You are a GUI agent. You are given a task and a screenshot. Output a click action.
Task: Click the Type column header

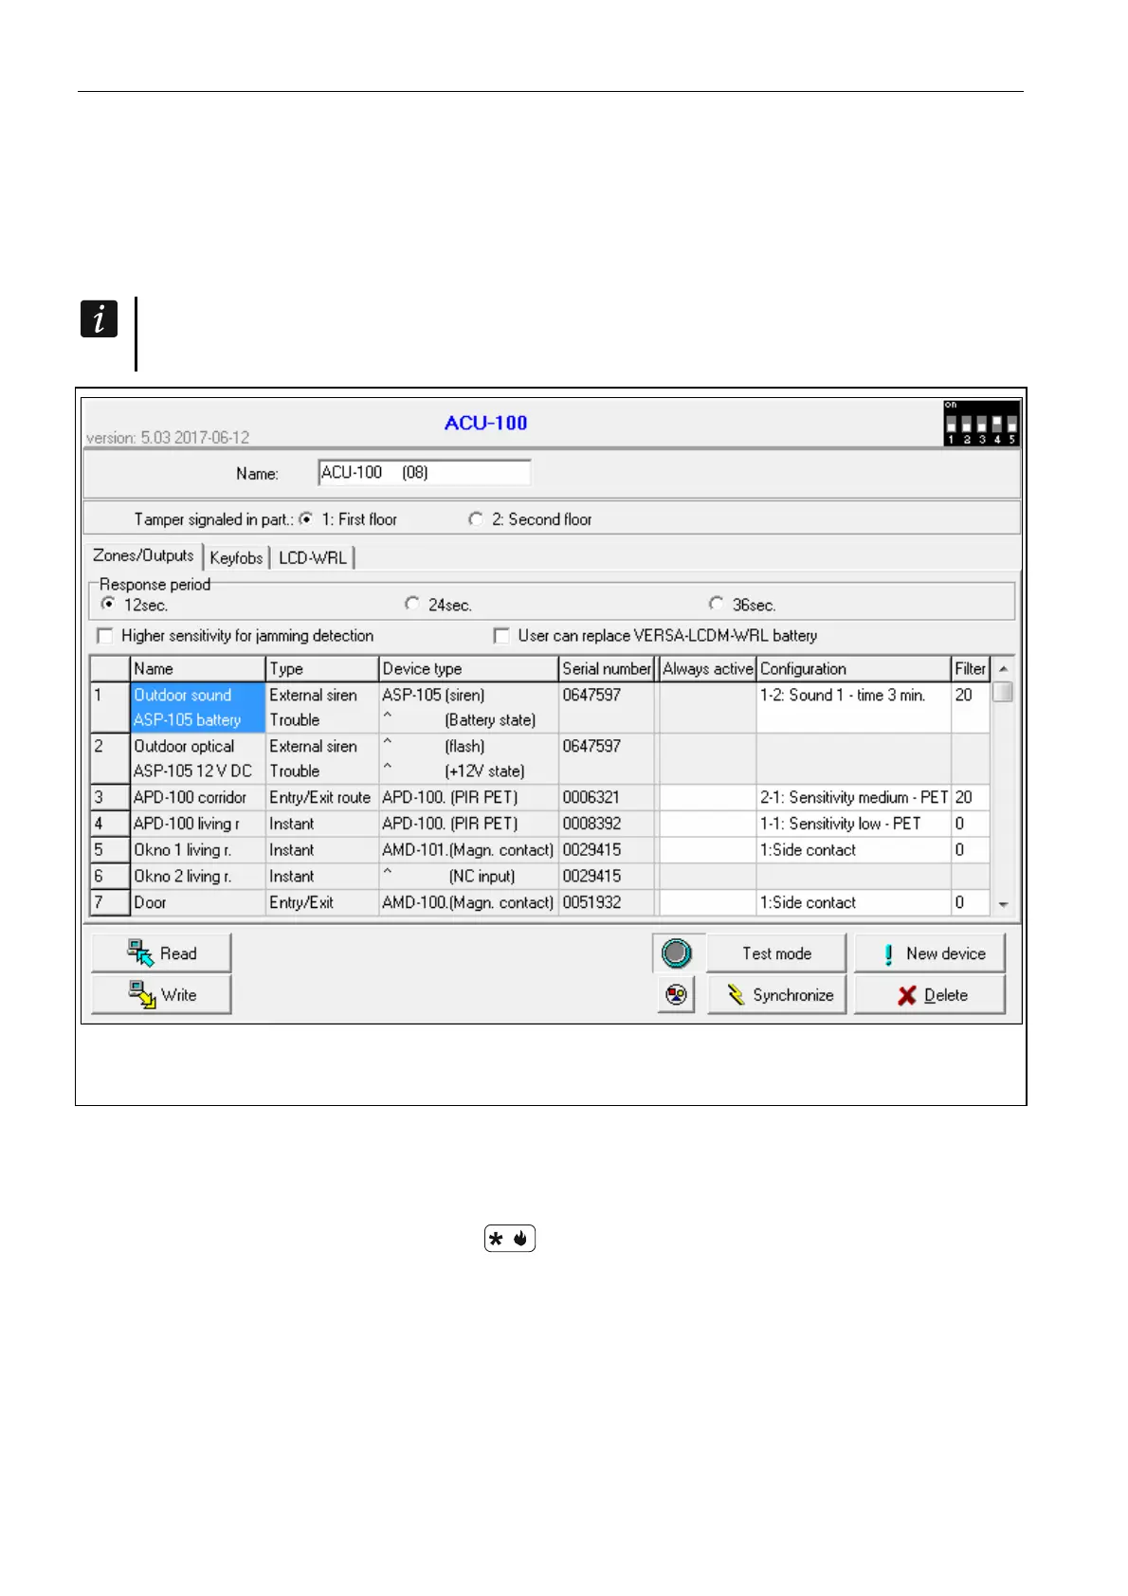click(x=322, y=669)
